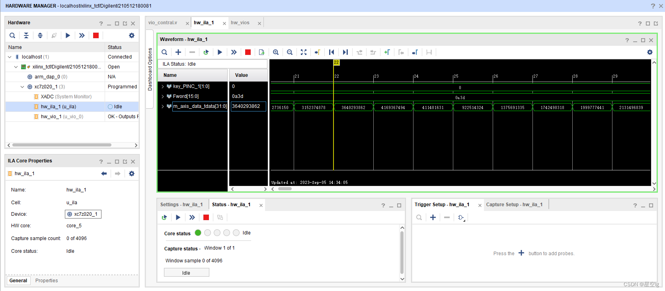The width and height of the screenshot is (665, 291).
Task: Zoom fit the waveform view
Action: 304,52
